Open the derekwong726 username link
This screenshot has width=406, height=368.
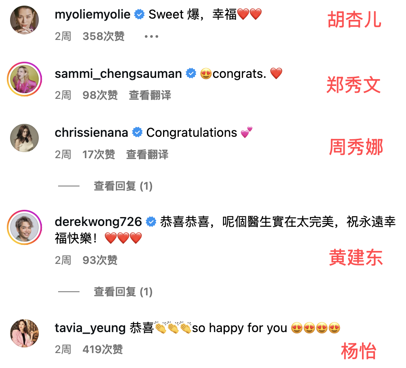click(98, 222)
